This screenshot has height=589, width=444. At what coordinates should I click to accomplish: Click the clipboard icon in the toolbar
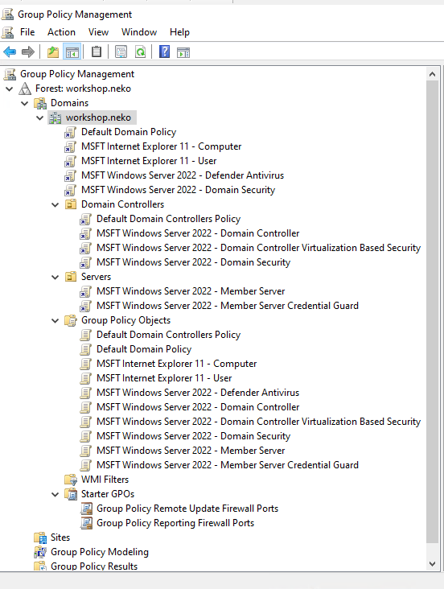pyautogui.click(x=97, y=51)
